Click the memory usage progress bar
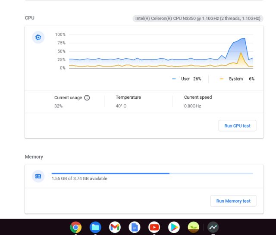 [152, 173]
